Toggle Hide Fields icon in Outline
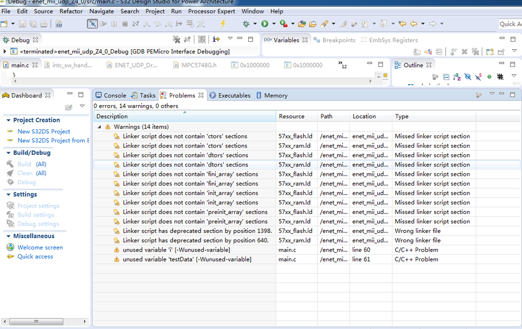The width and height of the screenshot is (522, 329). [x=468, y=76]
